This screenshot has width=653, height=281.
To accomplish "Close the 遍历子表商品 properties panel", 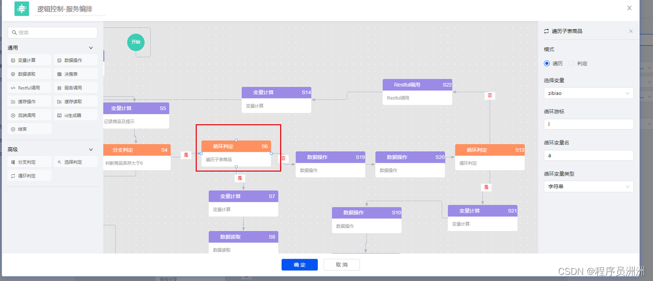I will point(631,31).
